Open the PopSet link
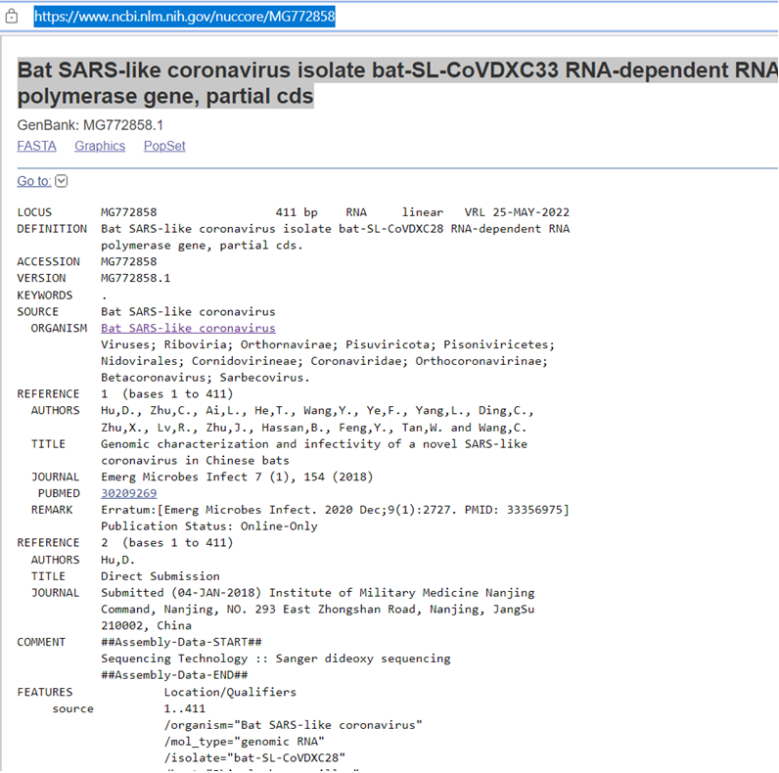The image size is (779, 773). pos(164,146)
